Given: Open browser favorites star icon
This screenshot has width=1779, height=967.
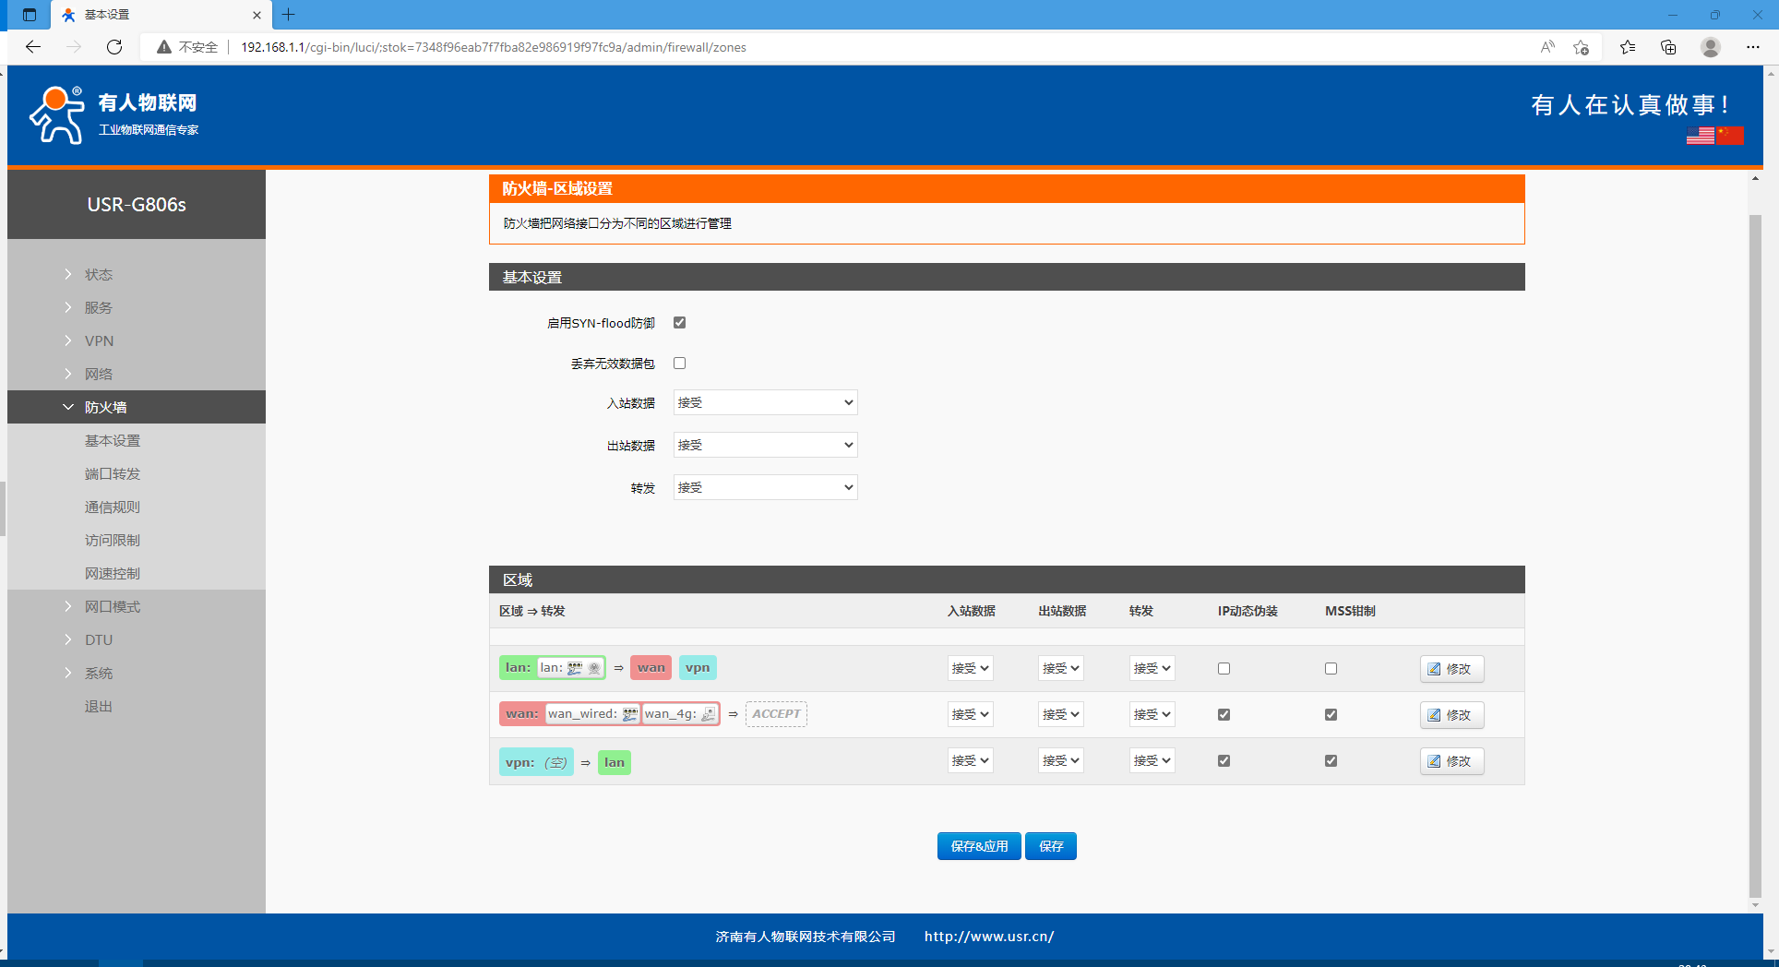Looking at the screenshot, I should [1628, 47].
